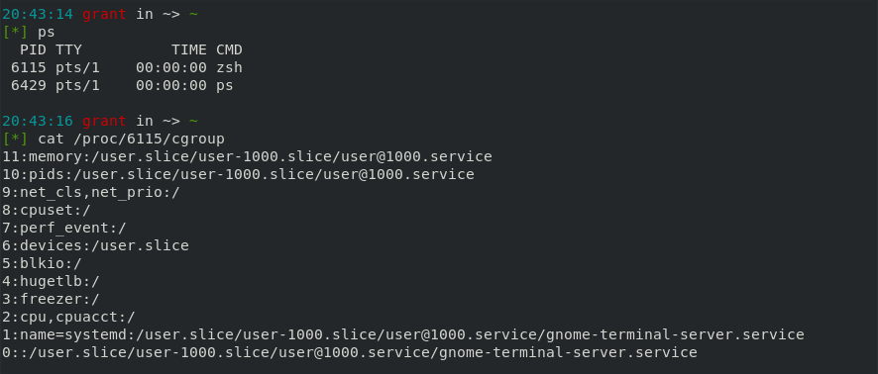
Task: Click the first prompt's red 'grant' username
Action: click(104, 14)
